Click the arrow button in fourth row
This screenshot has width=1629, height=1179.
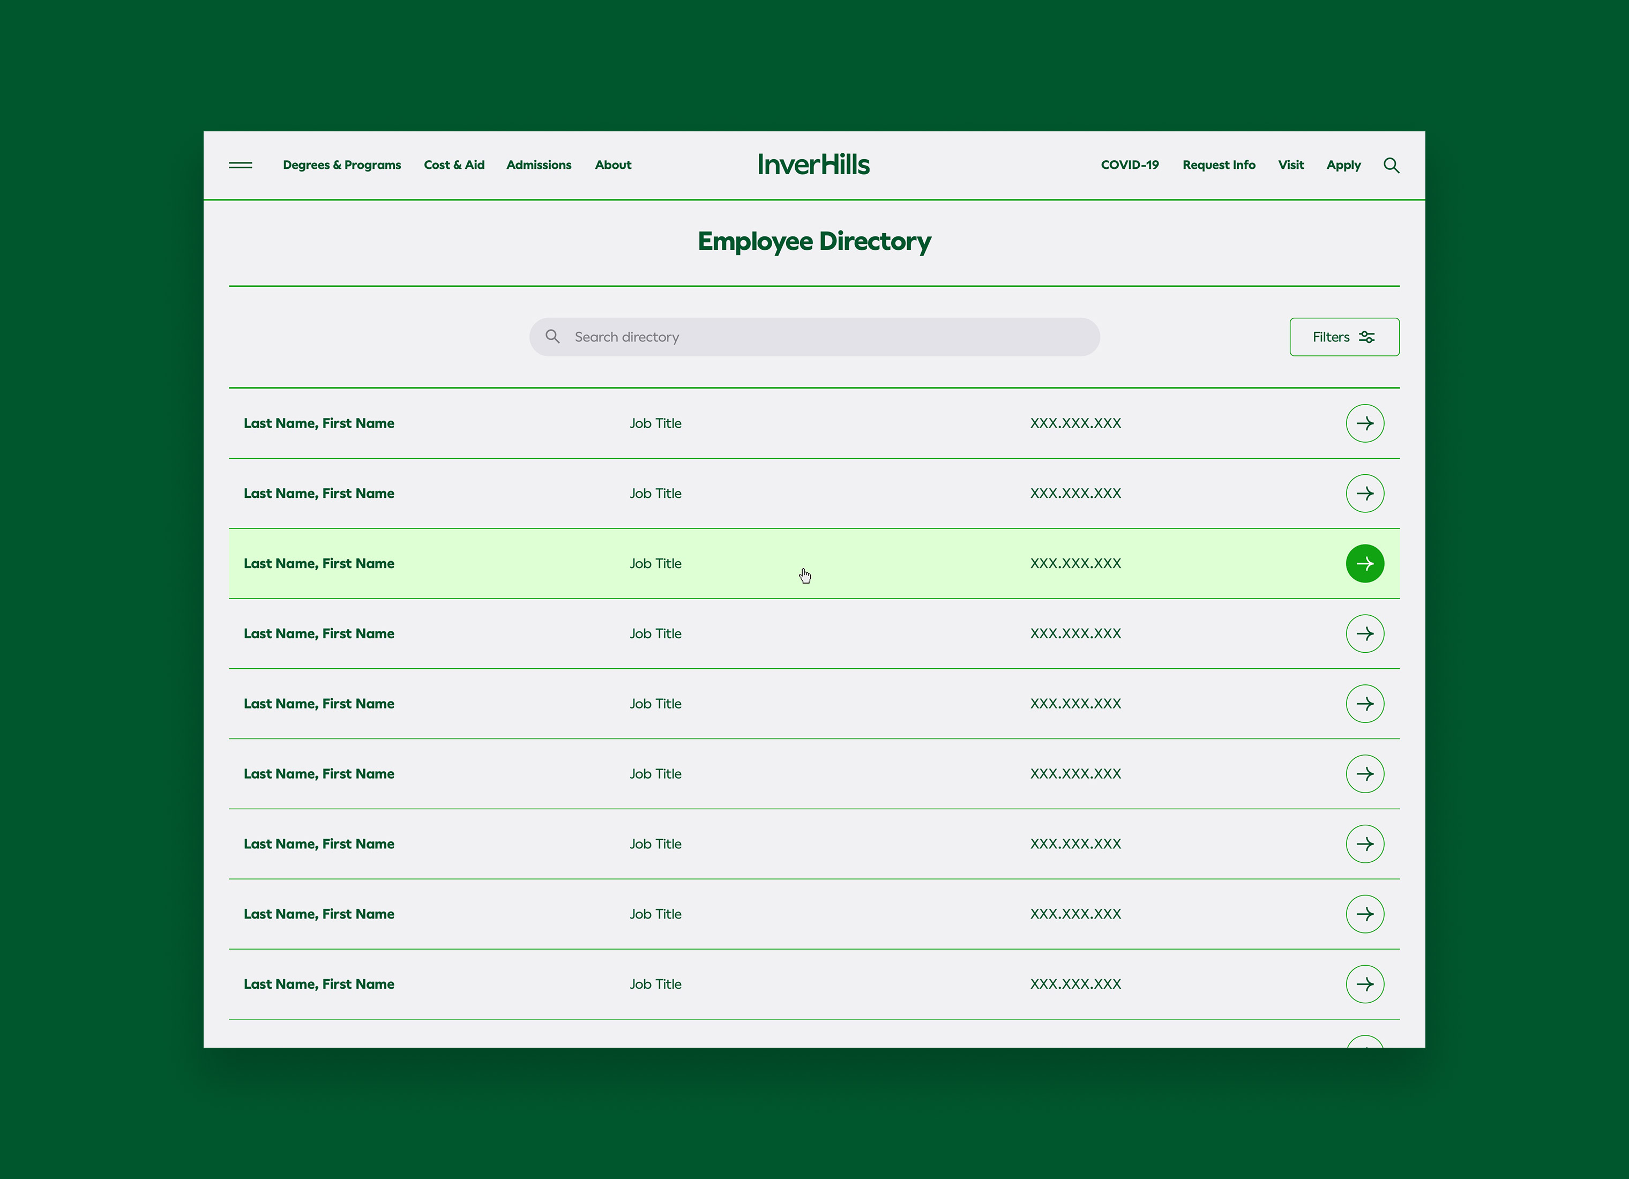tap(1364, 633)
